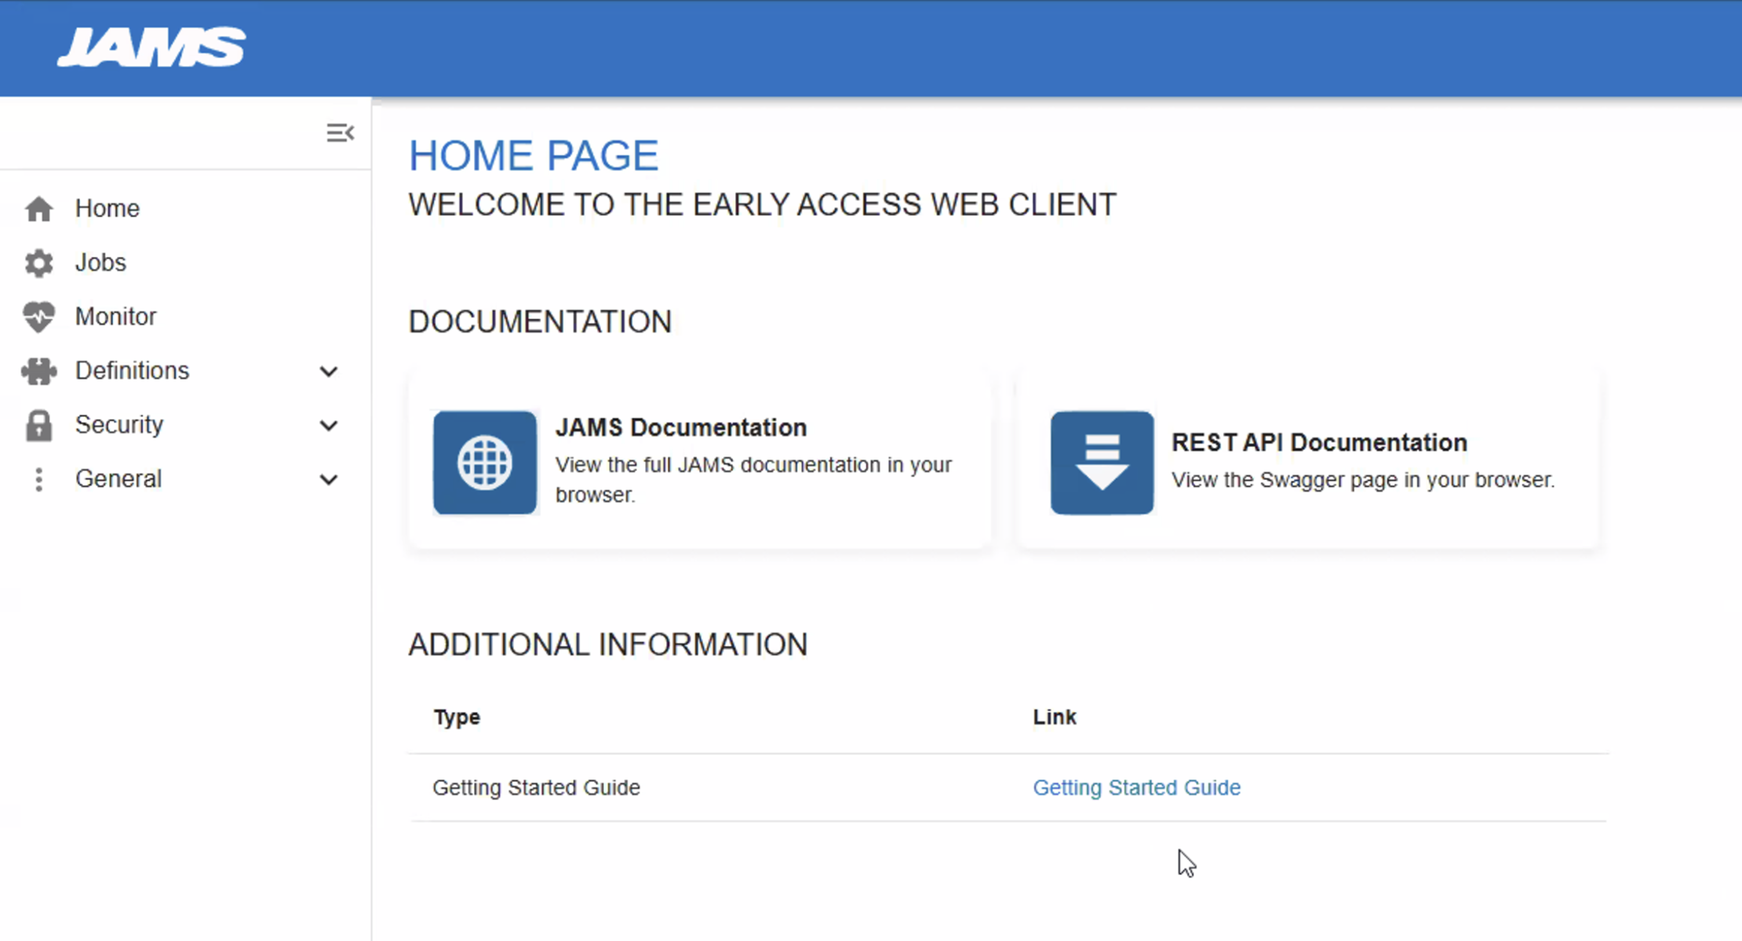
Task: Click the JAMS Documentation globe icon
Action: tap(485, 463)
